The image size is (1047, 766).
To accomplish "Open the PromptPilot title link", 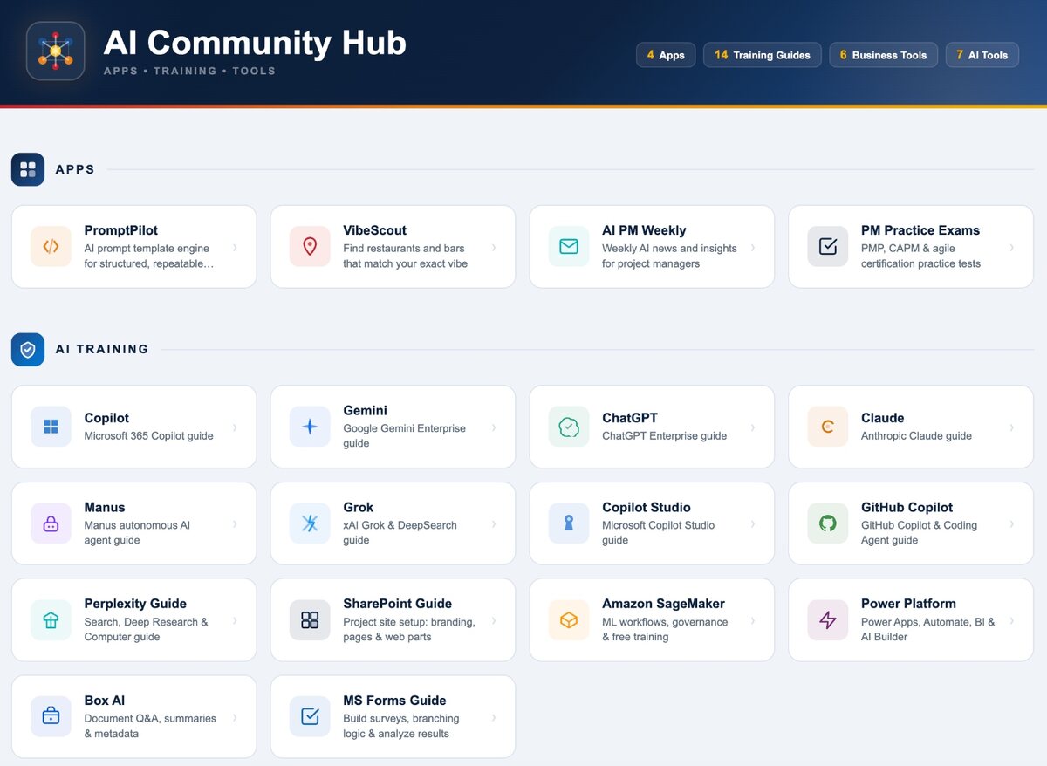I will 121,230.
